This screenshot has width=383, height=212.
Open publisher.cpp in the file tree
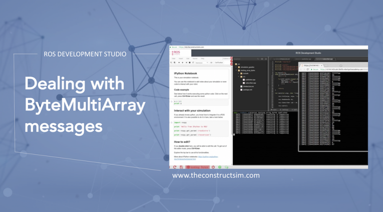coord(250,80)
